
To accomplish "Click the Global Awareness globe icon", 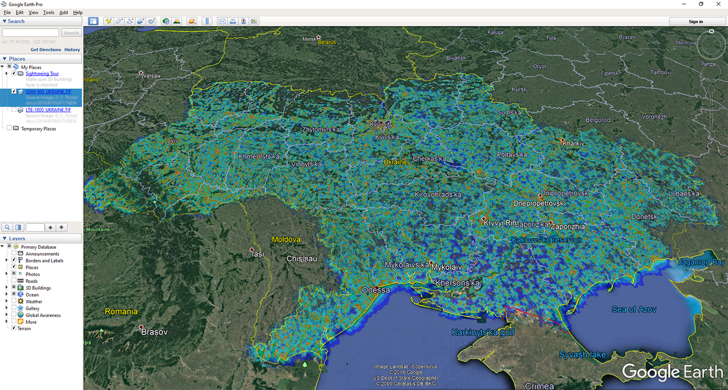I will click(x=21, y=315).
